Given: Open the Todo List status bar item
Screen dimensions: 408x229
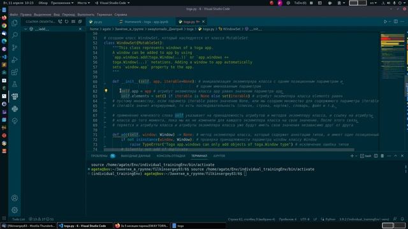Looking at the screenshot, I should [x=18, y=219].
